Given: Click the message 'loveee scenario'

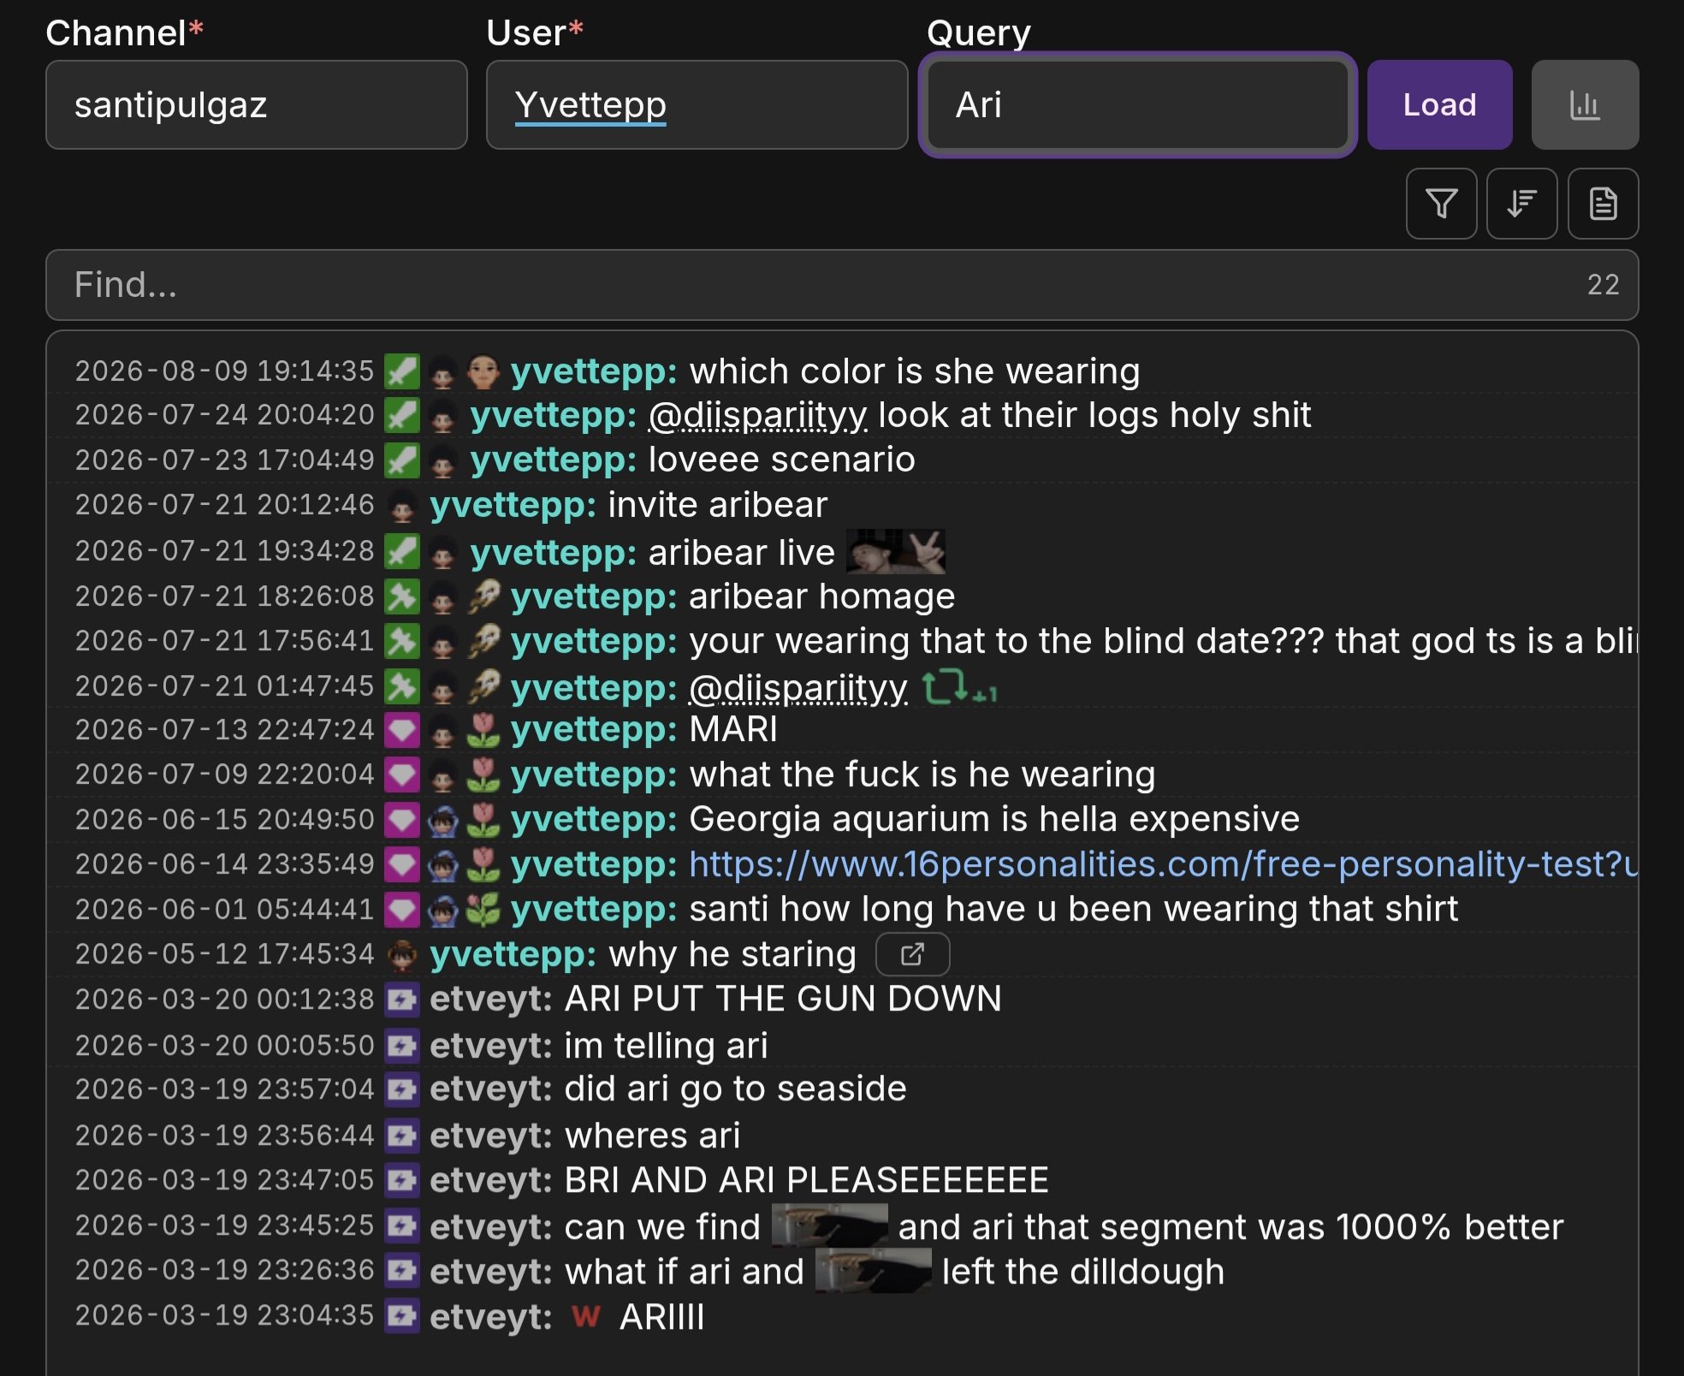Looking at the screenshot, I should point(782,460).
